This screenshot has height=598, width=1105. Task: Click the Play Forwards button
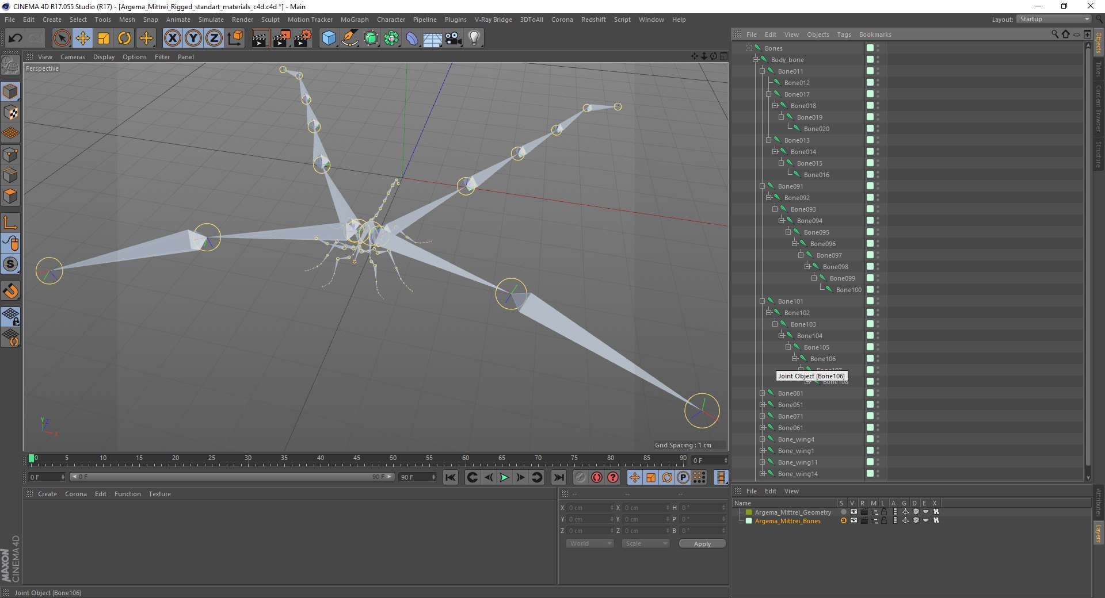[x=504, y=477]
